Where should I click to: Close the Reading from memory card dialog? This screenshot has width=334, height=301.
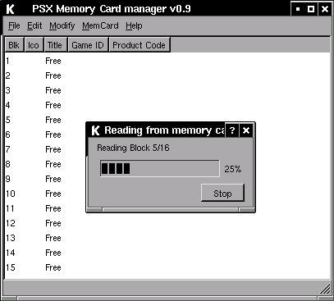click(246, 130)
